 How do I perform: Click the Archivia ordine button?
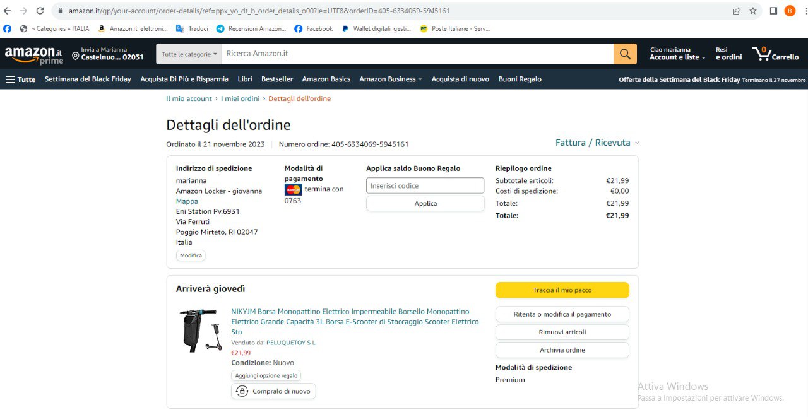pyautogui.click(x=562, y=350)
